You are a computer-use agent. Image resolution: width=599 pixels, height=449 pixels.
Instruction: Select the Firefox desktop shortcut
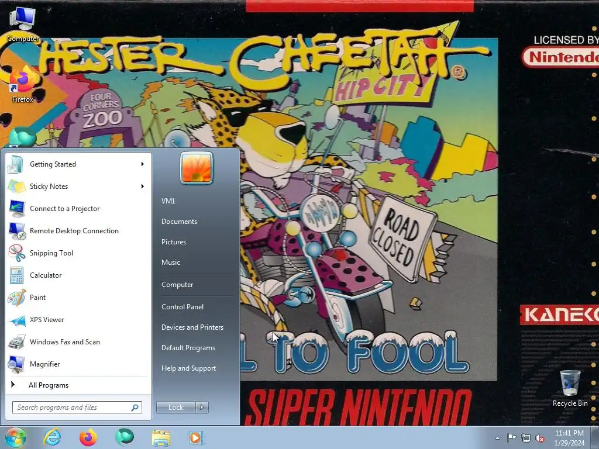pos(23,85)
